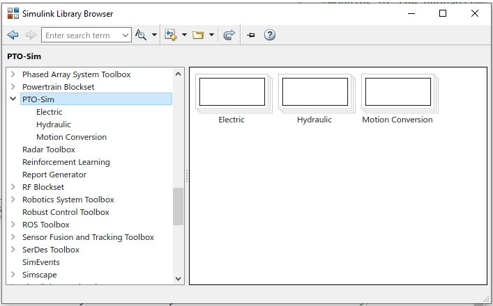Click the new model icon

pyautogui.click(x=171, y=35)
